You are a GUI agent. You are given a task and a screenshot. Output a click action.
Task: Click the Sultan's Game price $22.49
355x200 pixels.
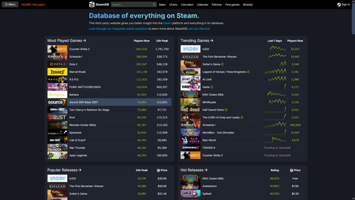click(162, 194)
